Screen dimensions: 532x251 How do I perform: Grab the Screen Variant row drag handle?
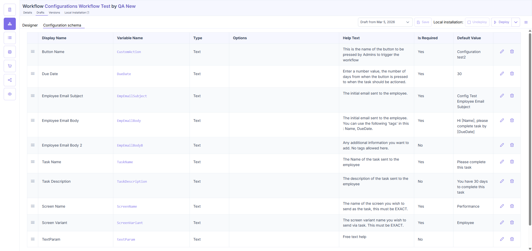click(33, 222)
